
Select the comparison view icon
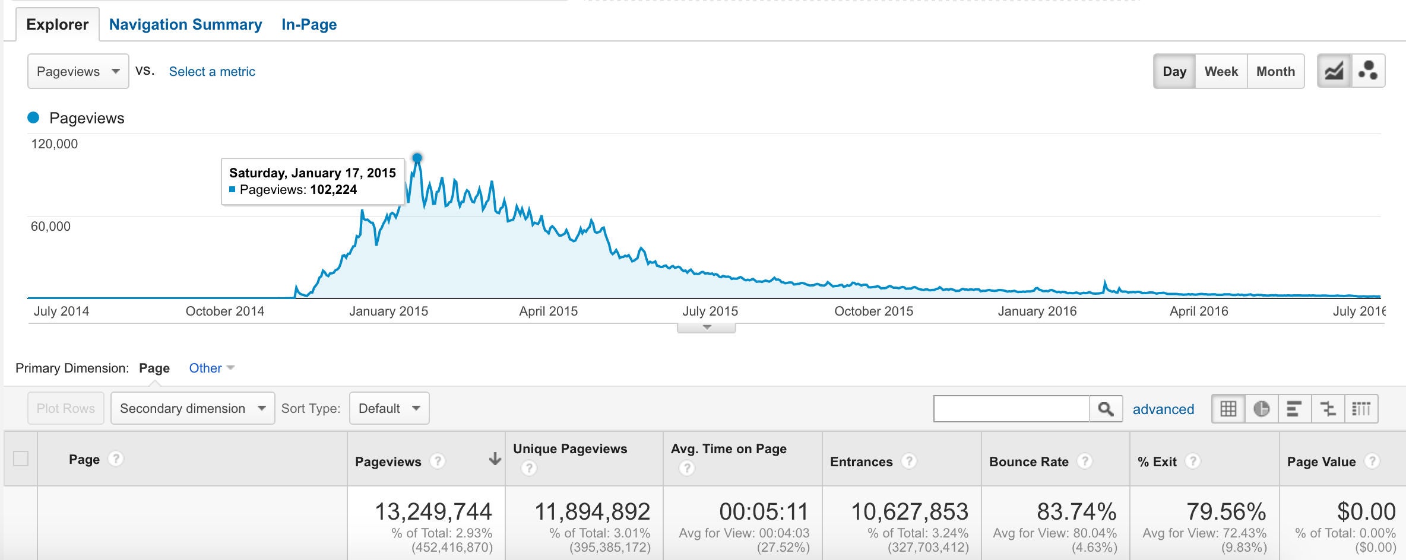pyautogui.click(x=1328, y=409)
